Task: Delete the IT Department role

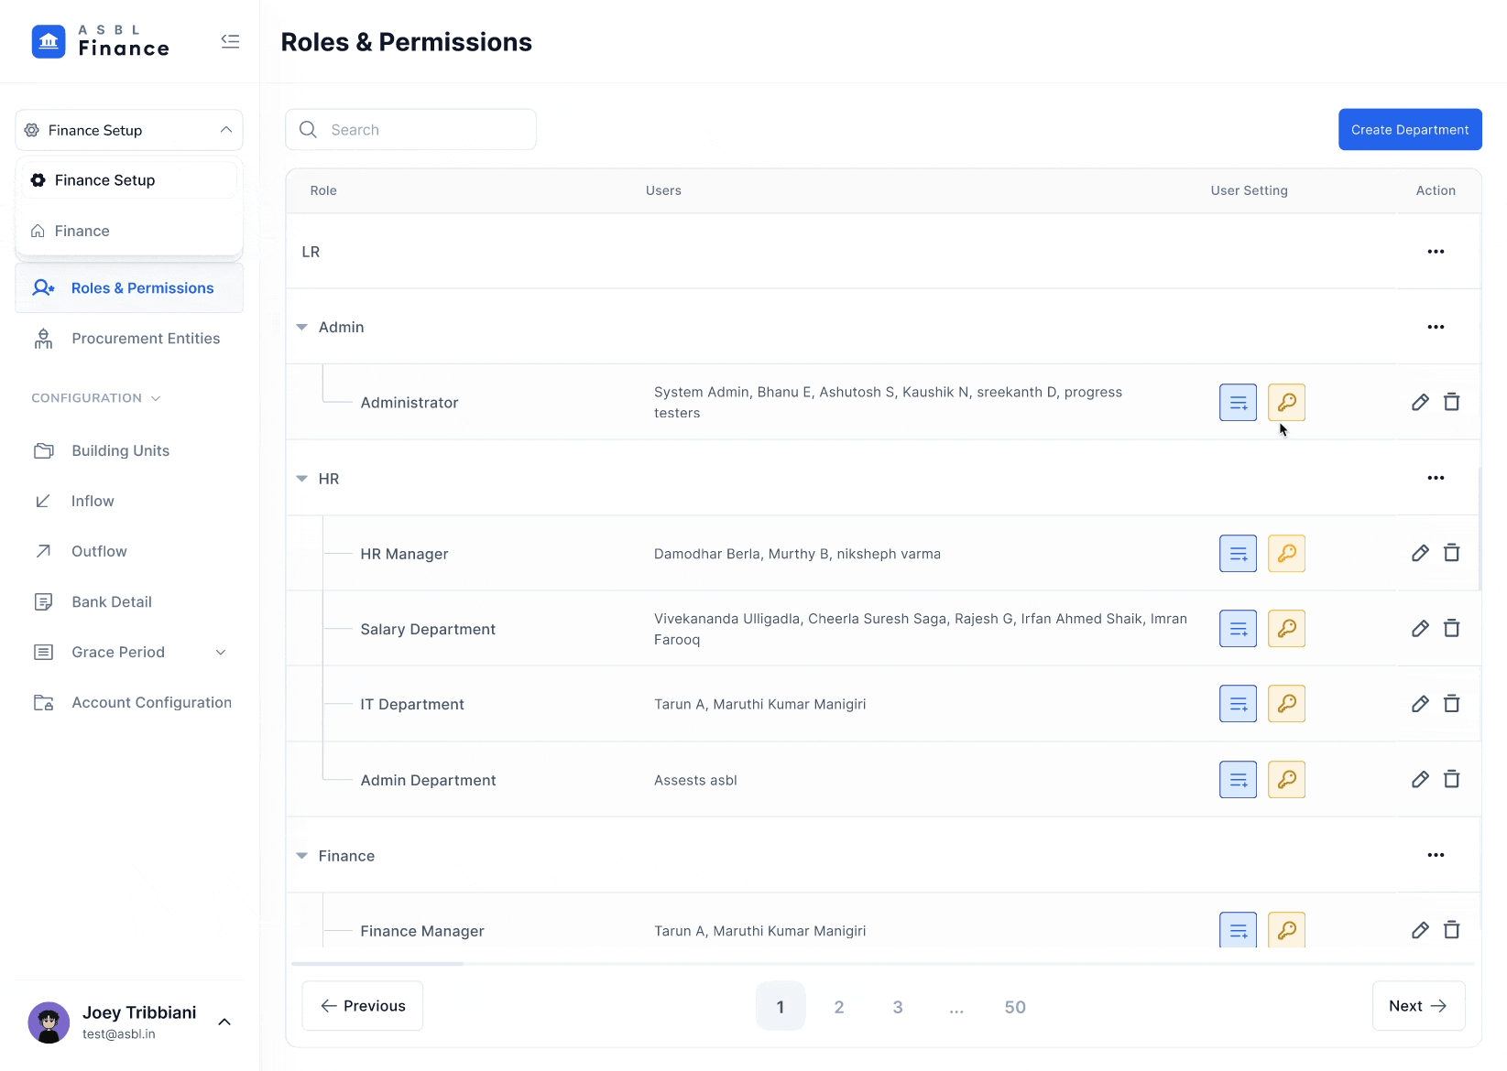Action: click(1452, 703)
